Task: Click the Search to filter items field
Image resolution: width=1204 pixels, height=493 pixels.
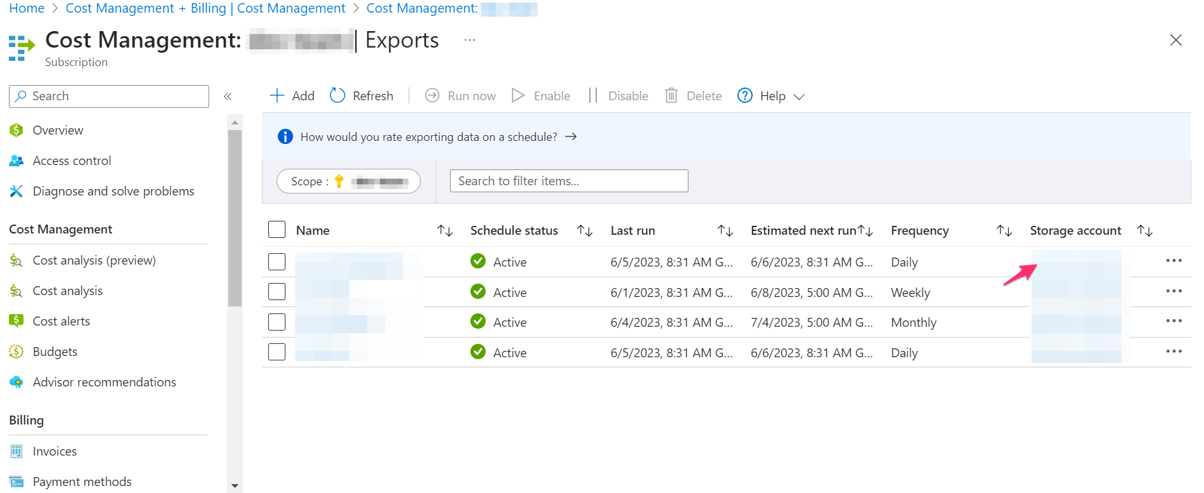Action: (x=568, y=181)
